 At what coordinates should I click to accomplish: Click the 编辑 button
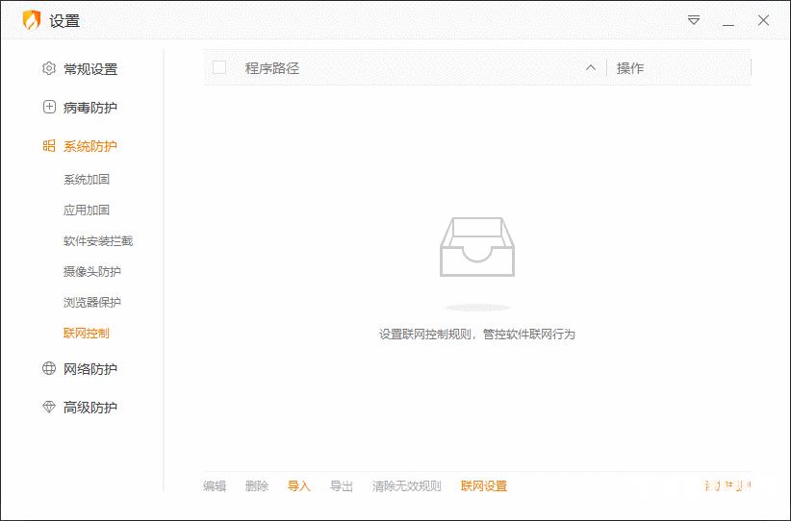tap(215, 486)
